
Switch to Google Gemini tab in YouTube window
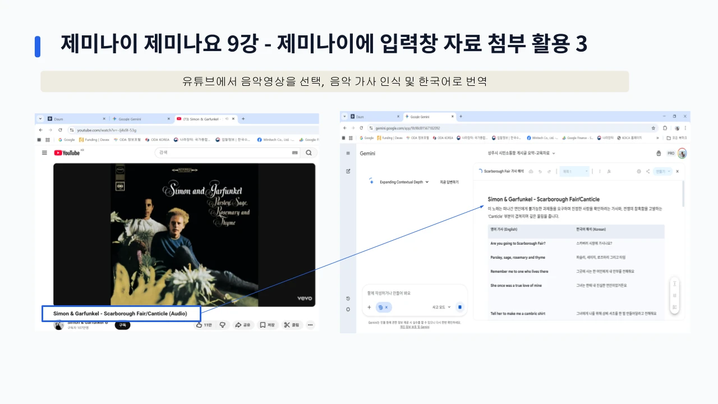point(140,119)
